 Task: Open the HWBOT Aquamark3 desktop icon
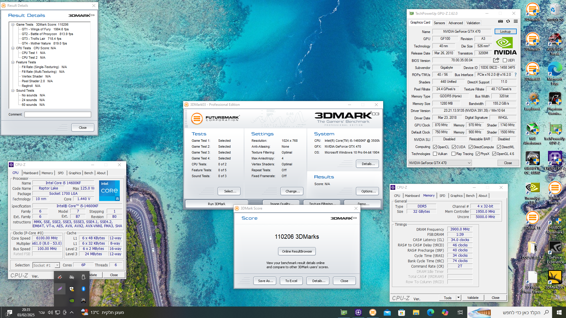tap(555, 223)
